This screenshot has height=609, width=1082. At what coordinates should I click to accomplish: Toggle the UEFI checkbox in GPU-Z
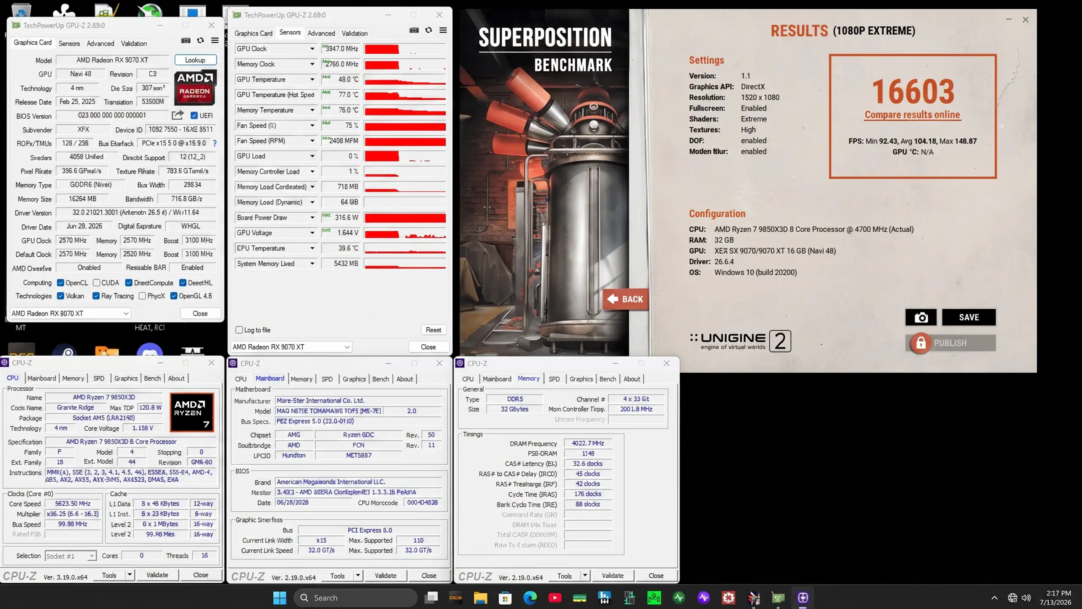click(x=194, y=115)
